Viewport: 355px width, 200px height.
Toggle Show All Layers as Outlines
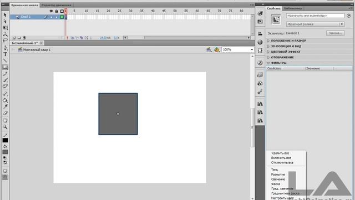point(62,11)
